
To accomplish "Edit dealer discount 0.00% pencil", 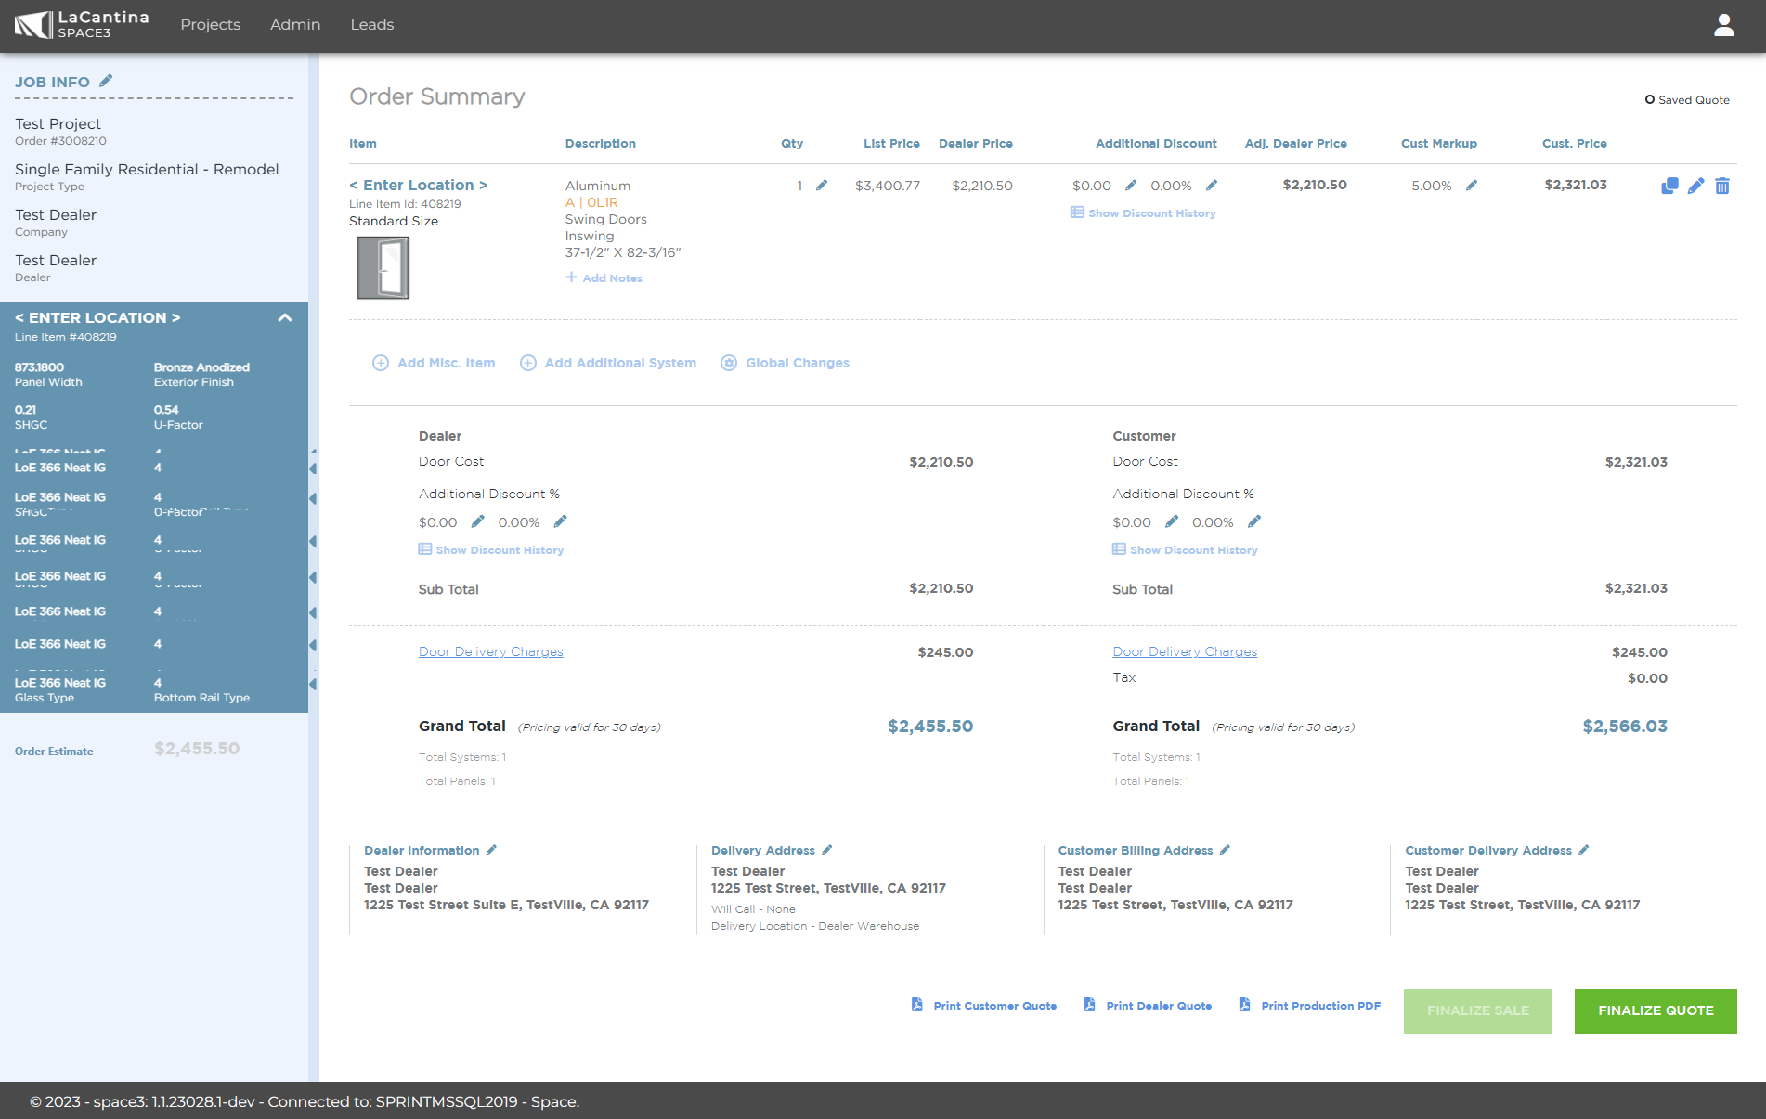I will pos(560,521).
